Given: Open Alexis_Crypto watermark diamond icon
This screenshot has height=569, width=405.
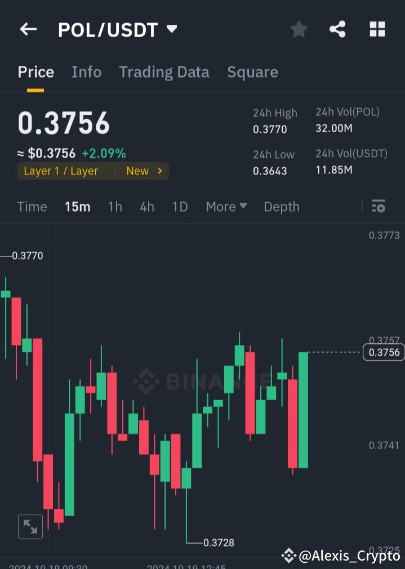Looking at the screenshot, I should tap(288, 556).
